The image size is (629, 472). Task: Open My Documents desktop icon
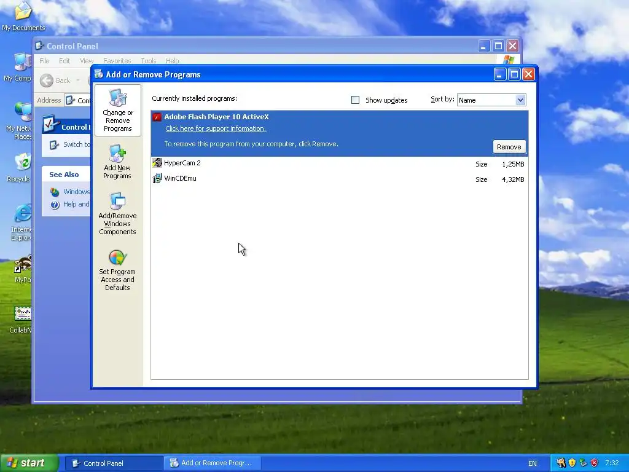(x=23, y=11)
